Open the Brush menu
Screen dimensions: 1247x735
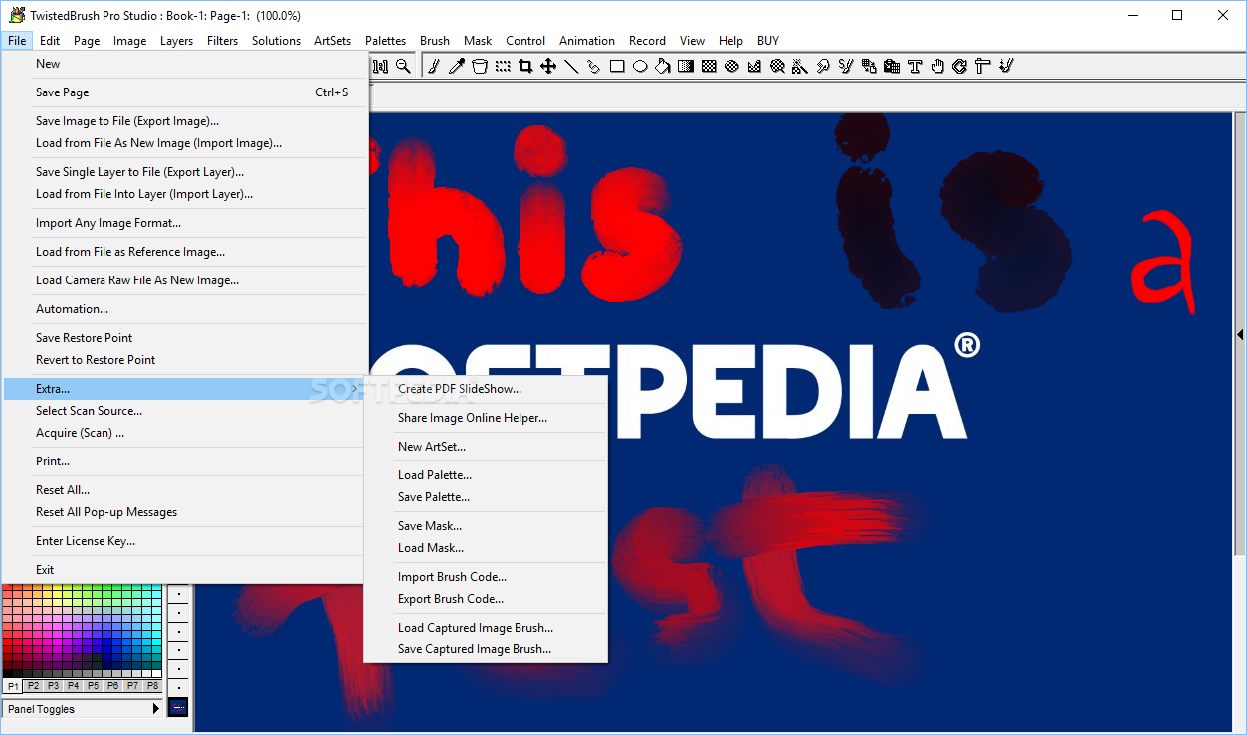click(x=435, y=41)
